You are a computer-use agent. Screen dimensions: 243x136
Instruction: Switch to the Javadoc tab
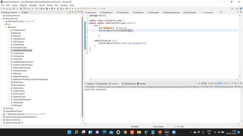coord(90,84)
